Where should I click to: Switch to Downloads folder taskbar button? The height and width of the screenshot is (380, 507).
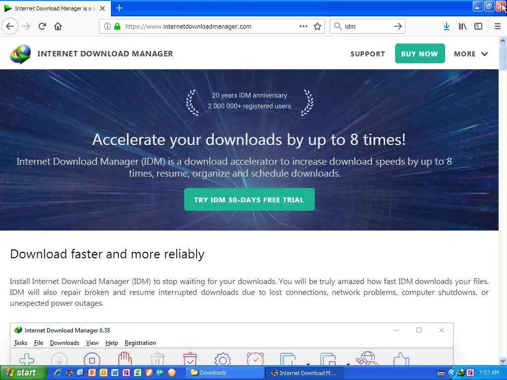click(x=225, y=373)
